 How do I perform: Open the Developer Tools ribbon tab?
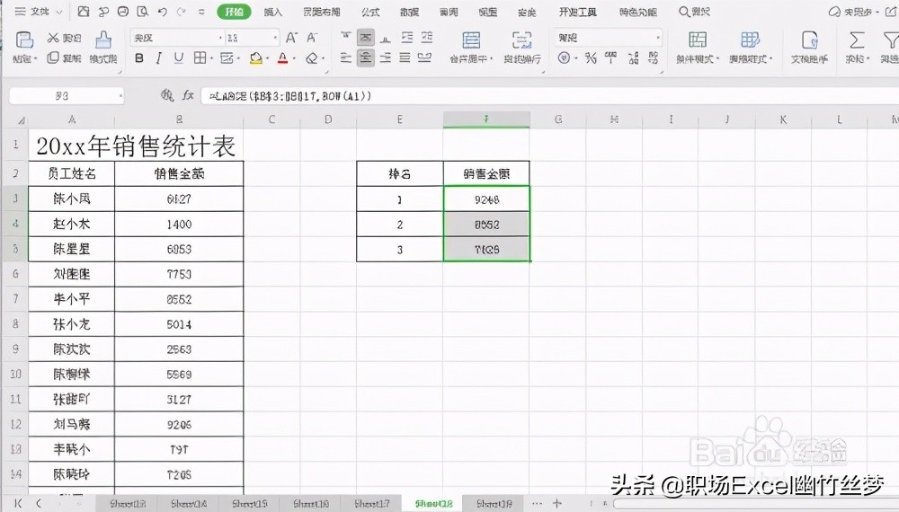(578, 12)
